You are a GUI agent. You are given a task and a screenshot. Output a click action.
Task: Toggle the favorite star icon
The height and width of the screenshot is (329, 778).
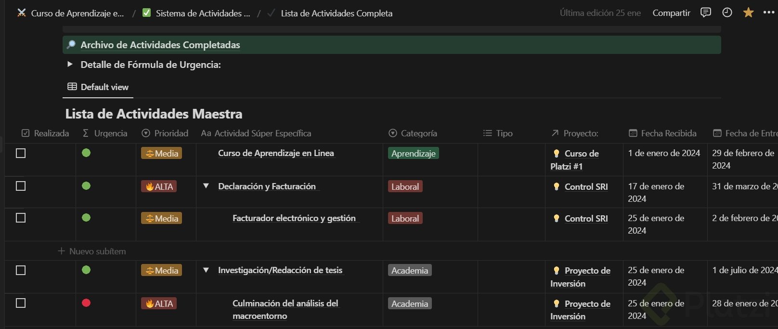click(748, 13)
